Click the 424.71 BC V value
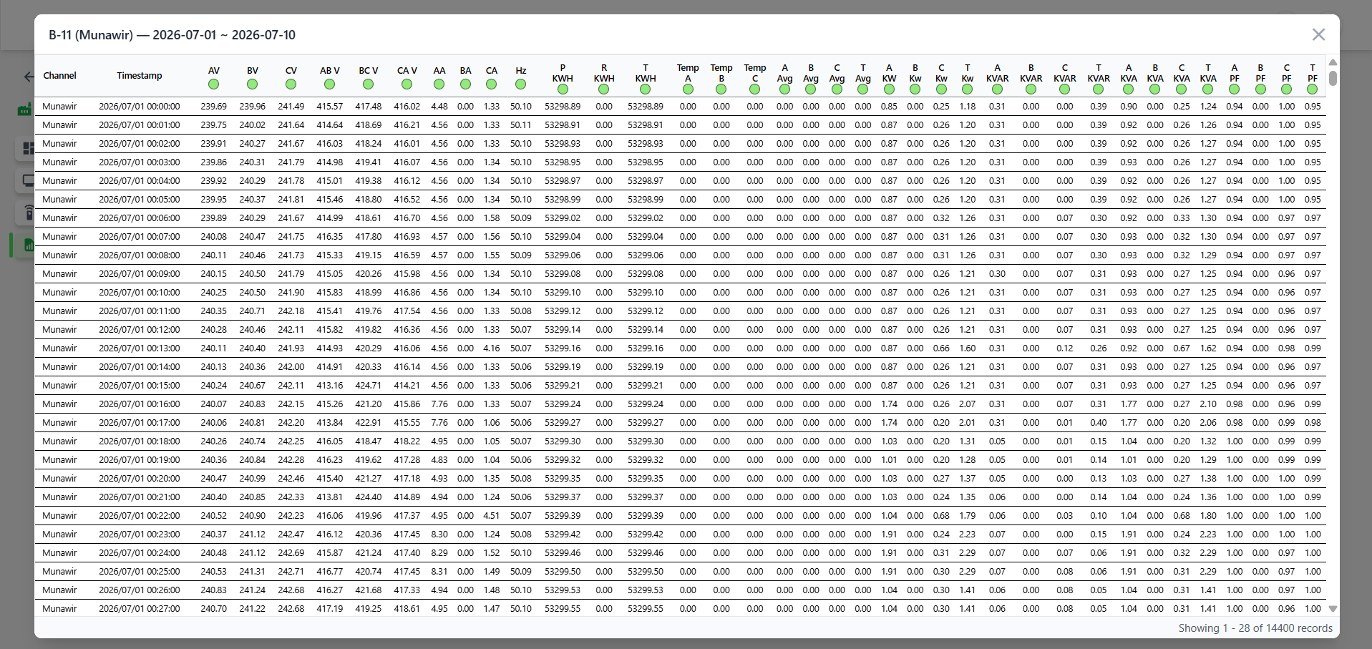The width and height of the screenshot is (1372, 649). tap(368, 386)
